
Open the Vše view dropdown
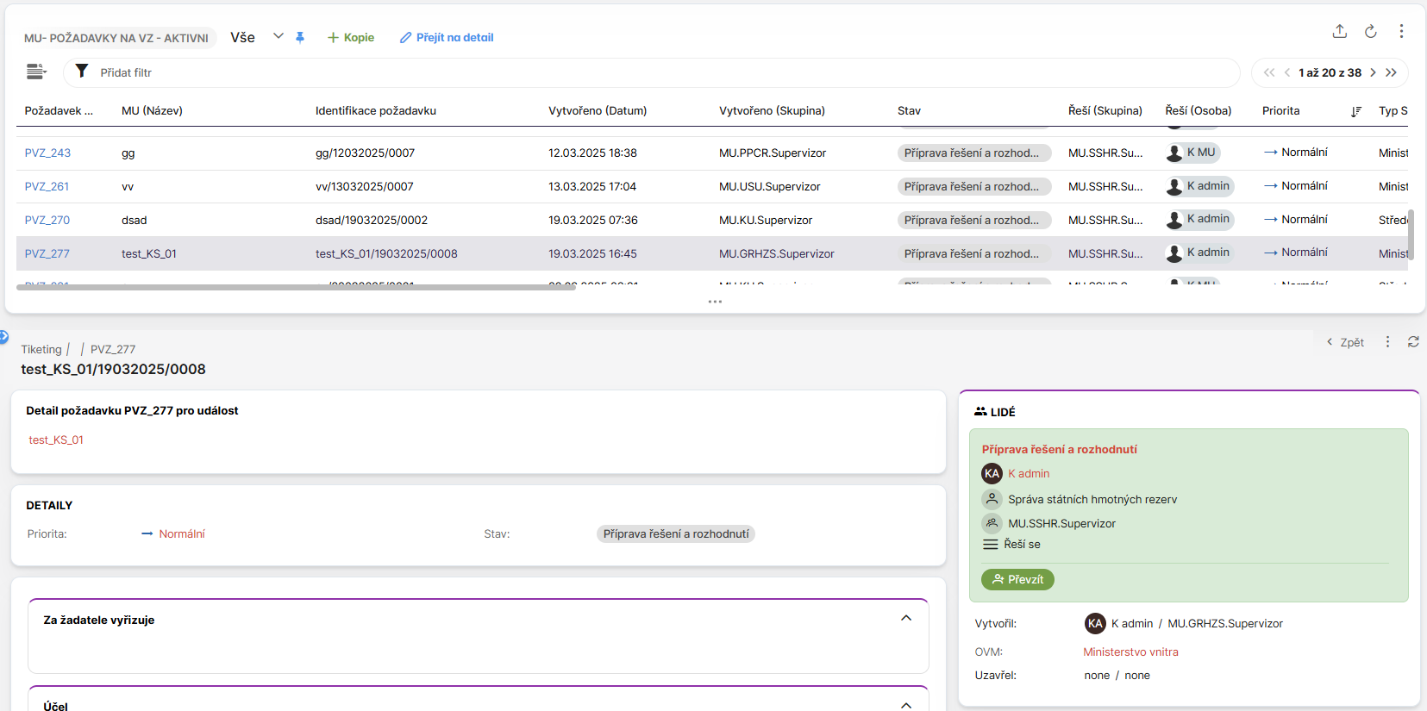278,36
